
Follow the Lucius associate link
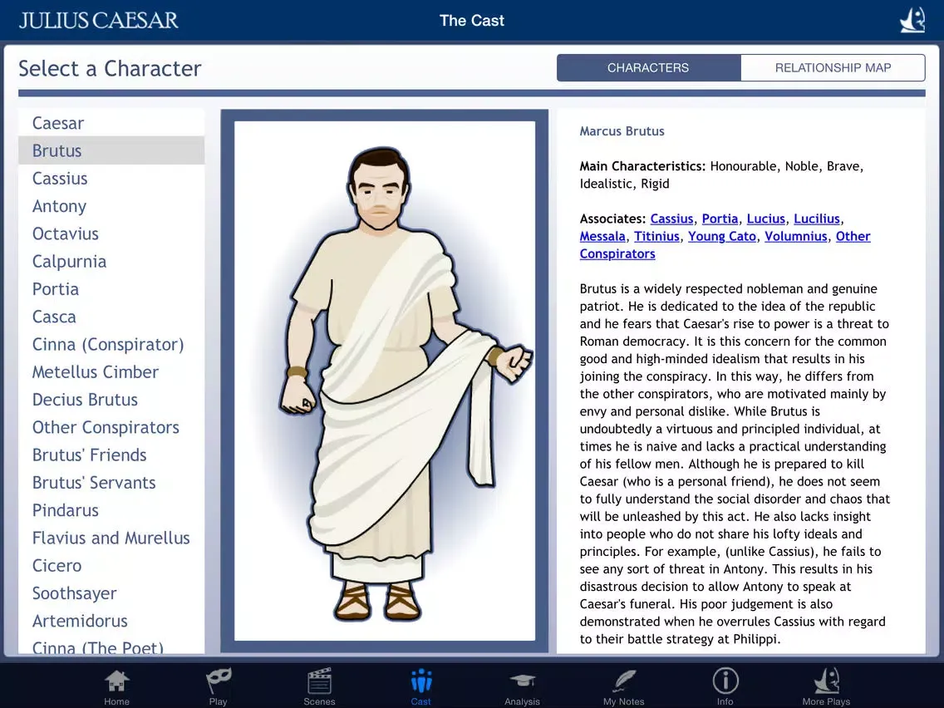point(766,219)
